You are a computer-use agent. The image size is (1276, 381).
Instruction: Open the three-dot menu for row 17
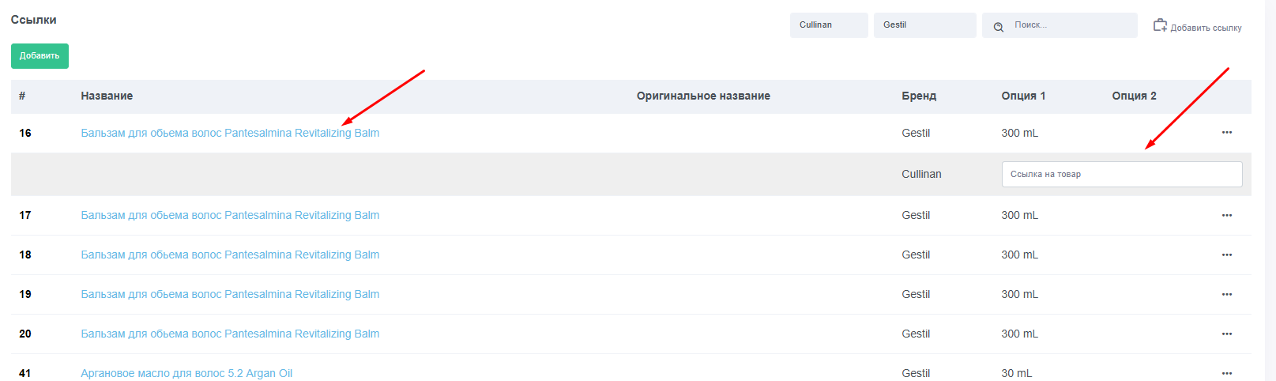pos(1226,215)
